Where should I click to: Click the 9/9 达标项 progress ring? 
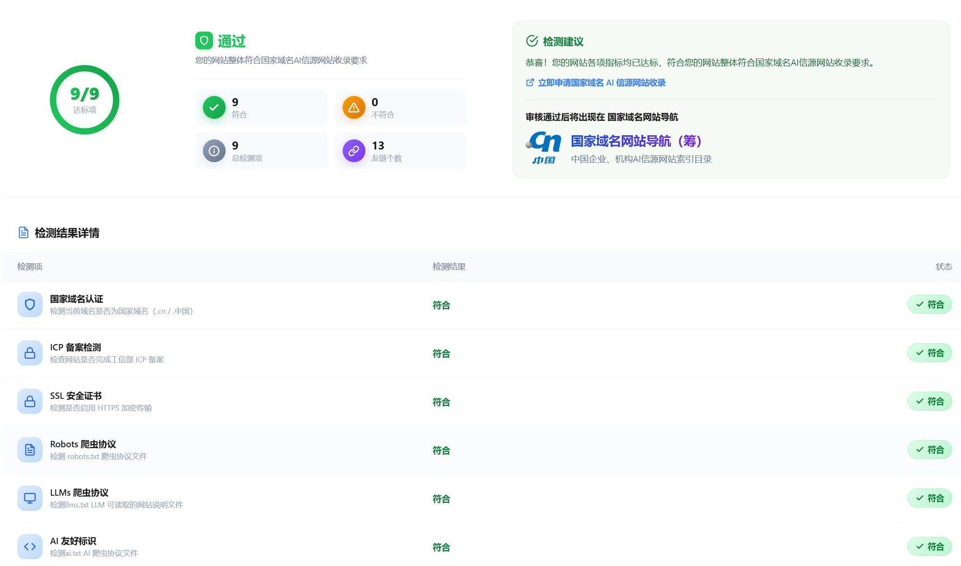(85, 100)
